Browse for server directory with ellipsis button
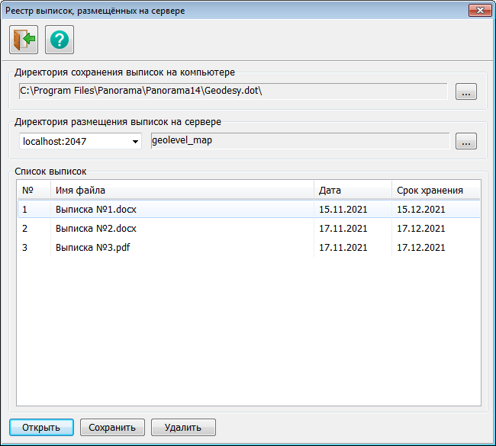Viewport: 496px width, 446px height. coord(466,141)
